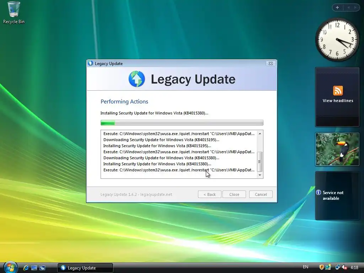The image size is (364, 273).
Task: Click status text above progress bar
Action: click(x=154, y=113)
